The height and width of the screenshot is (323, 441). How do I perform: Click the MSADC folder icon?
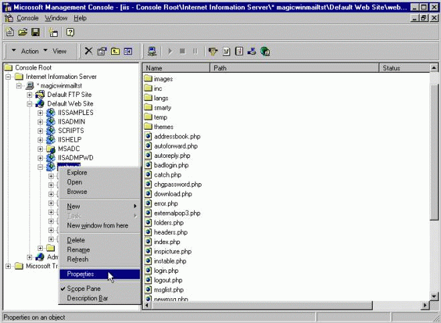(51, 148)
